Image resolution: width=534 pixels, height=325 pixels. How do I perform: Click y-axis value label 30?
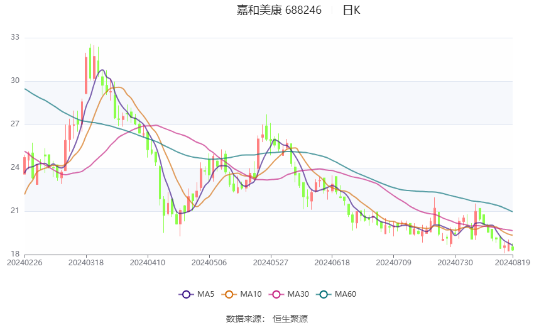pos(15,80)
